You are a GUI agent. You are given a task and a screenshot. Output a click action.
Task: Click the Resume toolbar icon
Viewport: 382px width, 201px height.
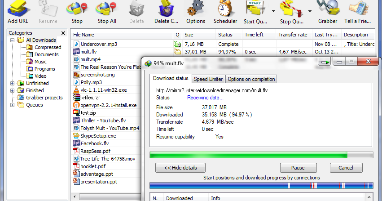point(48,9)
